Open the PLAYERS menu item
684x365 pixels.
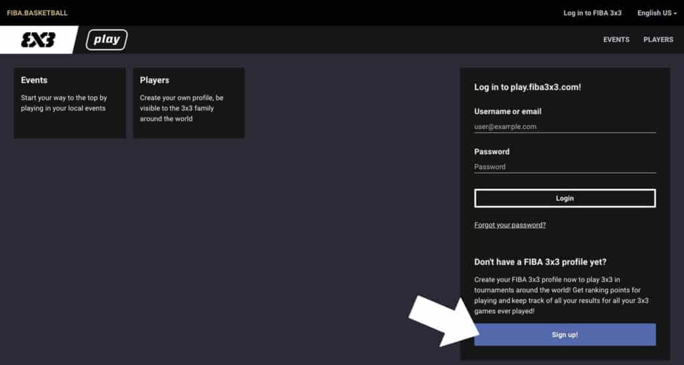[x=658, y=39]
